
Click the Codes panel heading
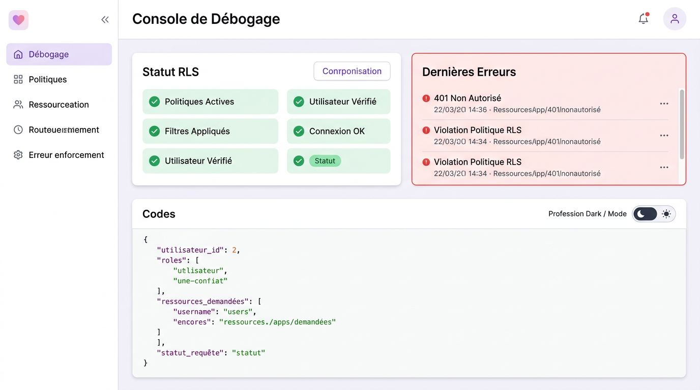(159, 214)
